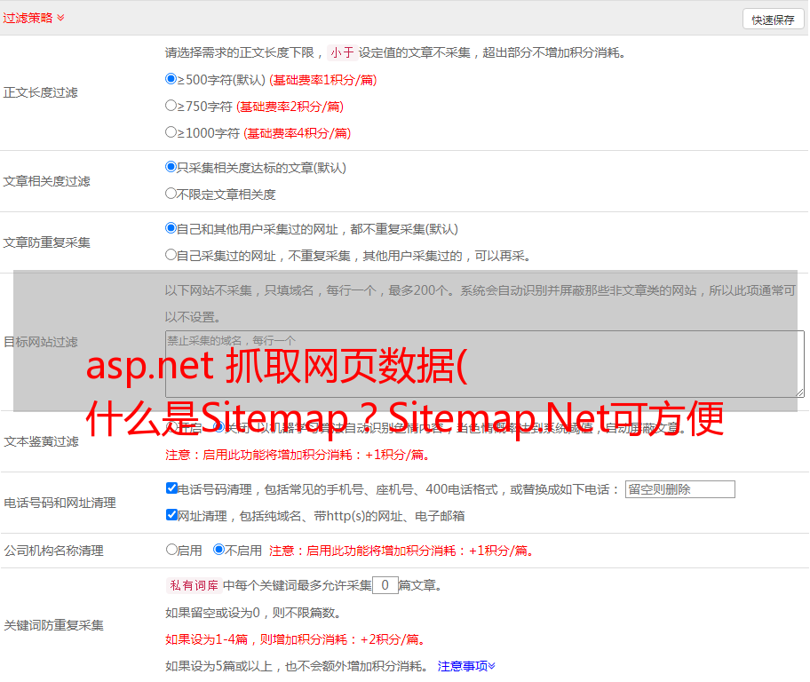
Task: Select 启用 for 公司机构名称清理
Action: coord(171,550)
